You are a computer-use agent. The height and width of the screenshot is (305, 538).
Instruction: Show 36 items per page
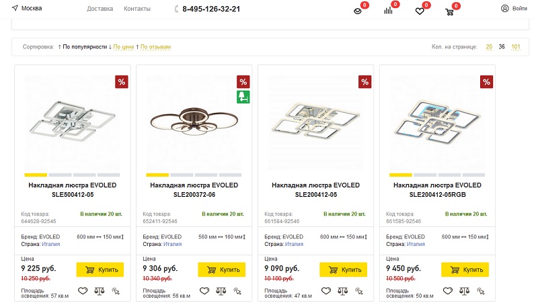pos(502,47)
